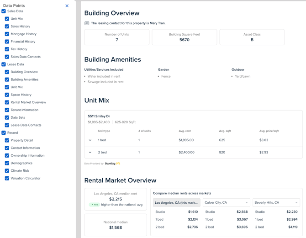Click the Dwellsy logo
The width and height of the screenshot is (306, 238).
coord(112,164)
